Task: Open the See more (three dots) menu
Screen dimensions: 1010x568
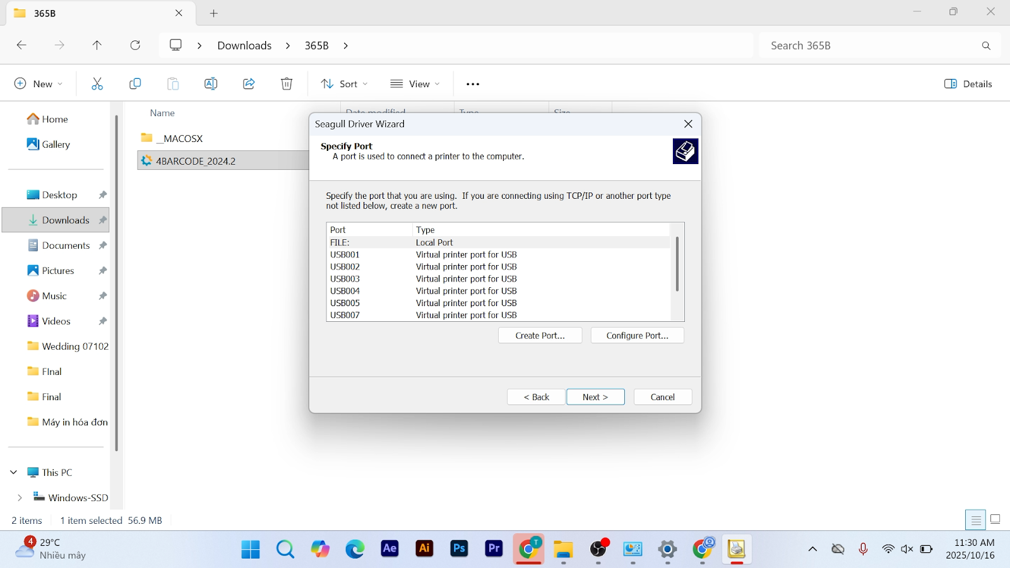Action: coord(473,84)
